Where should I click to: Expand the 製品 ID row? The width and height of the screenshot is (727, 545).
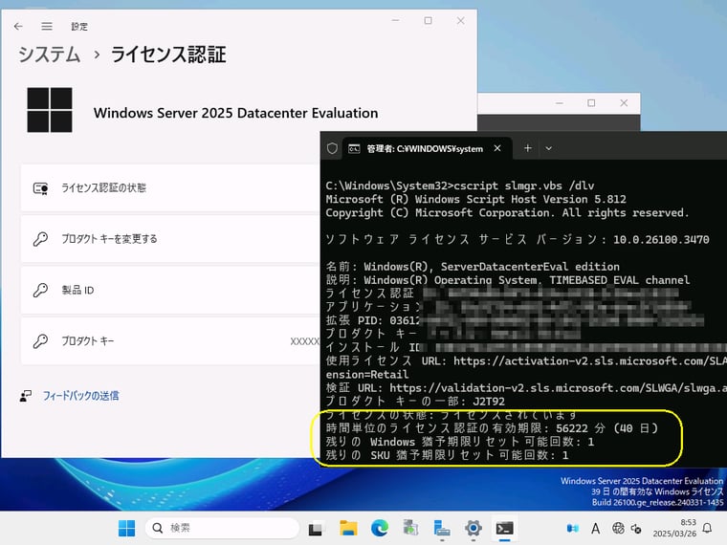pos(172,290)
